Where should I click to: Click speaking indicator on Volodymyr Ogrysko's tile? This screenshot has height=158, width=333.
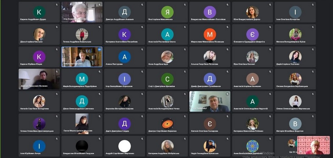99,49
